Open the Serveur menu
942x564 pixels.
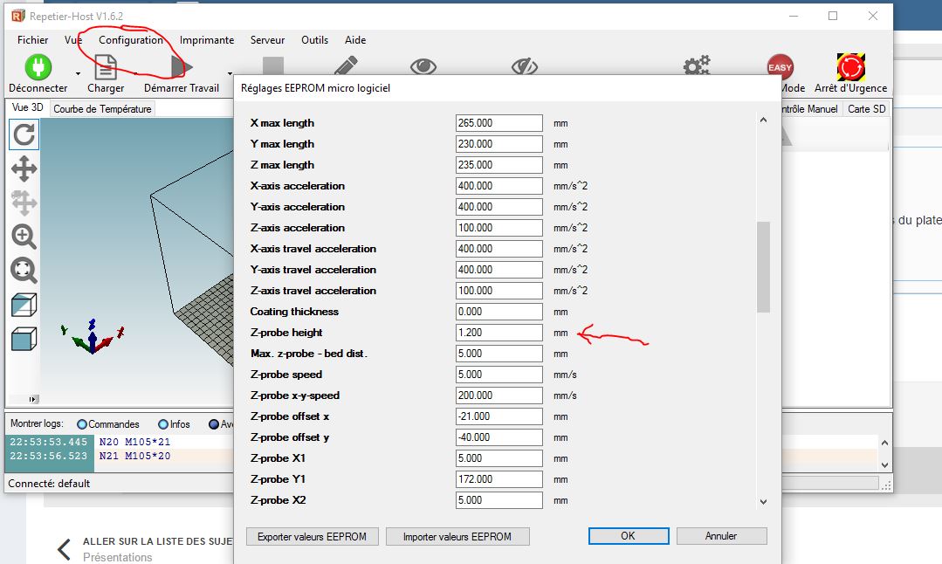(x=267, y=39)
